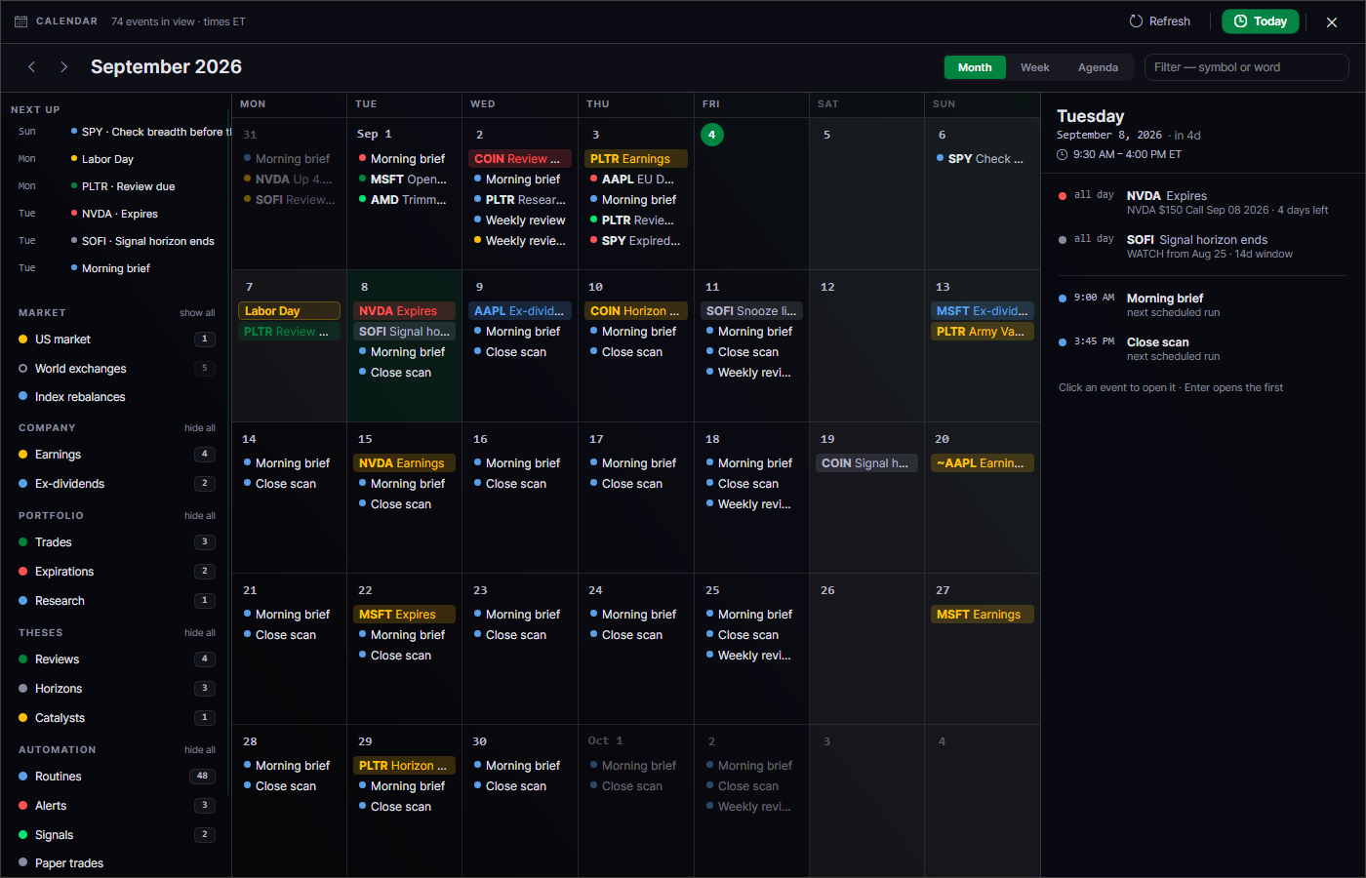Toggle the Expirations filter
This screenshot has height=878, width=1366.
(x=116, y=572)
